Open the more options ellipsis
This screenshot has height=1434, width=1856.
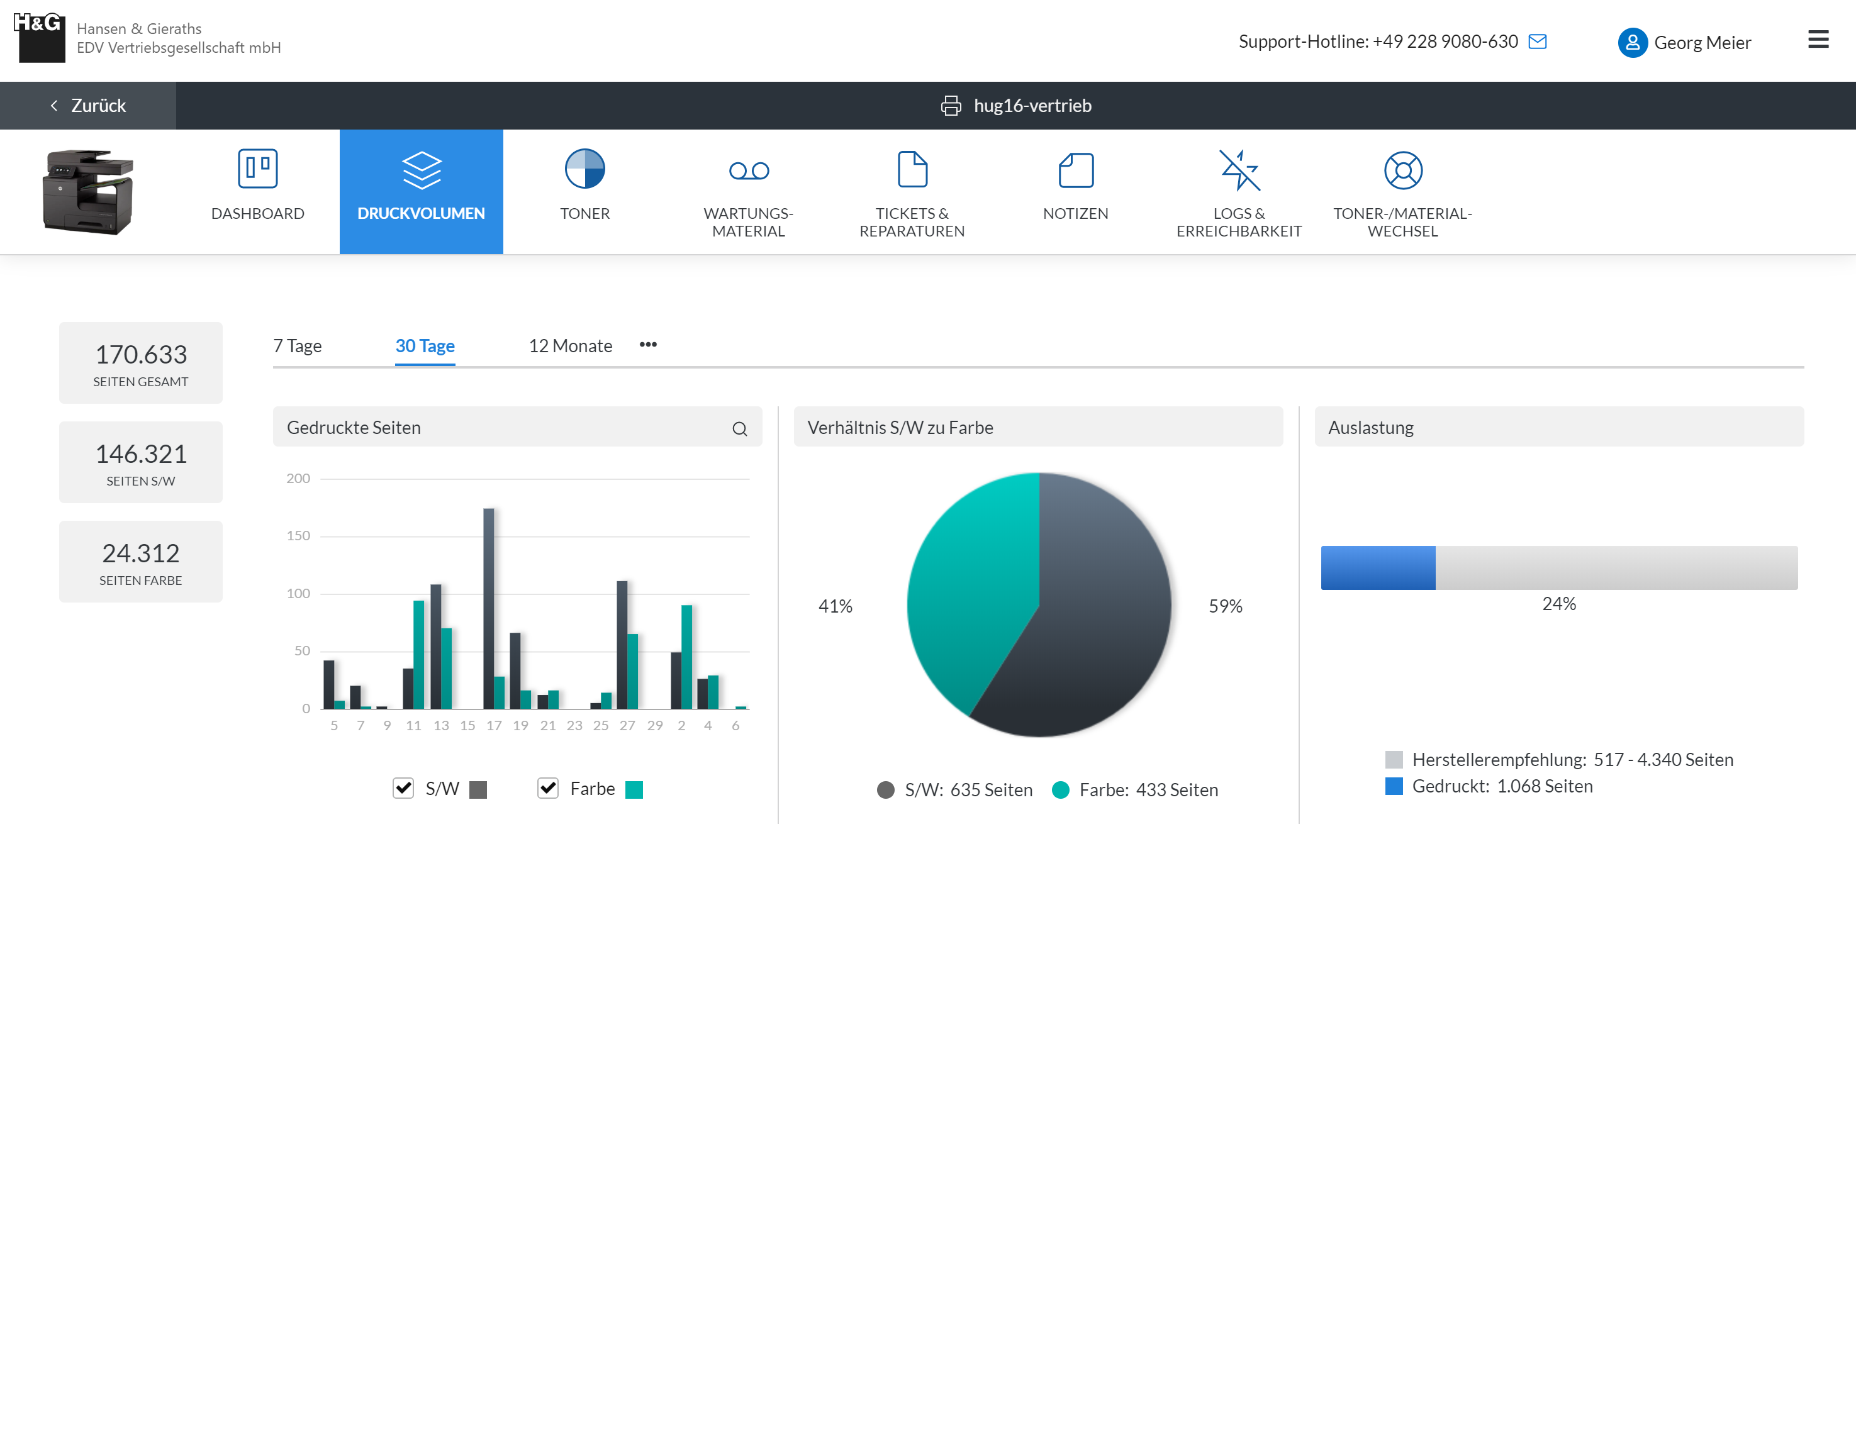[x=647, y=344]
